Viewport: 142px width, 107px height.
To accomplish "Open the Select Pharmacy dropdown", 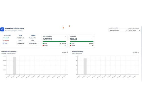I will click(118, 30).
